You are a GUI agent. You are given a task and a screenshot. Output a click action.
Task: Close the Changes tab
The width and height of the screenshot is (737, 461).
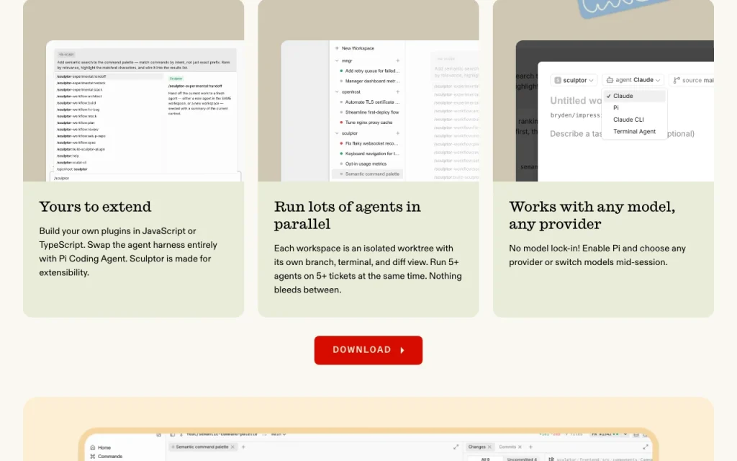point(489,447)
